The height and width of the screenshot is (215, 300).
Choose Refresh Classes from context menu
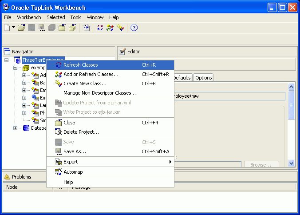point(110,65)
